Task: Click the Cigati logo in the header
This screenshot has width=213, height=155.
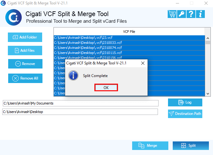Action: [x=14, y=17]
